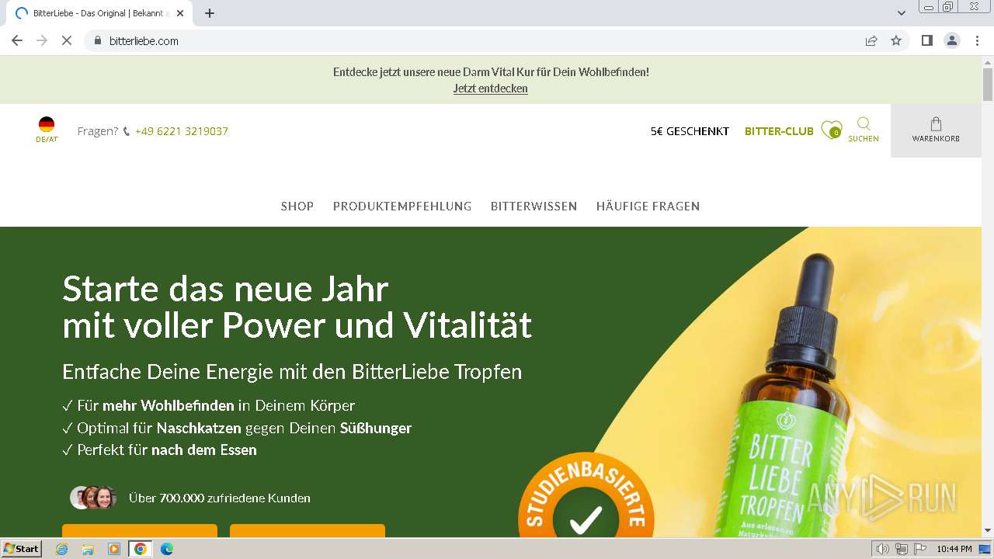Expand the tab search chevron
The width and height of the screenshot is (994, 559).
[902, 13]
